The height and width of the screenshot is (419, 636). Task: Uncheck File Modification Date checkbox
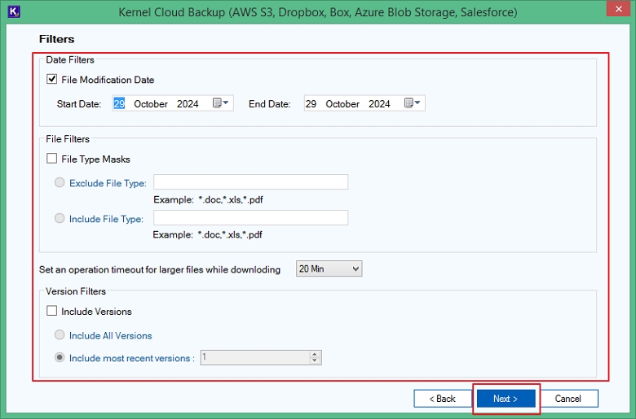(x=51, y=79)
